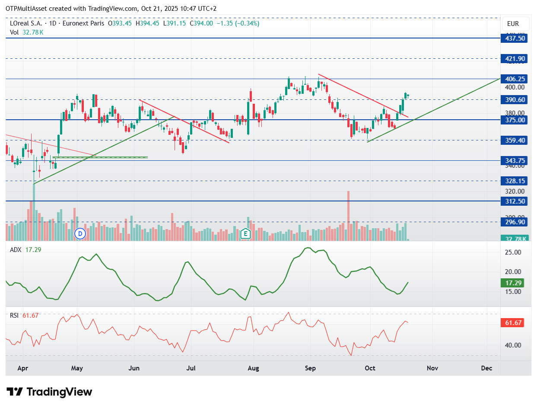Click the Sep label on time axis
Viewport: 537px width, 408px height.
coord(311,368)
